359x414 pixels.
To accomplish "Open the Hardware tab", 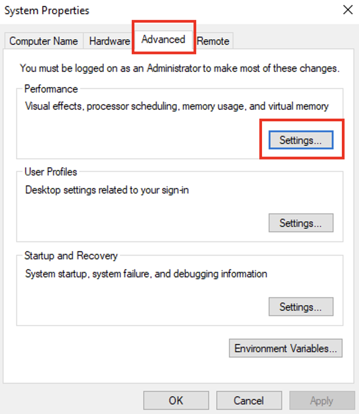I will point(109,41).
